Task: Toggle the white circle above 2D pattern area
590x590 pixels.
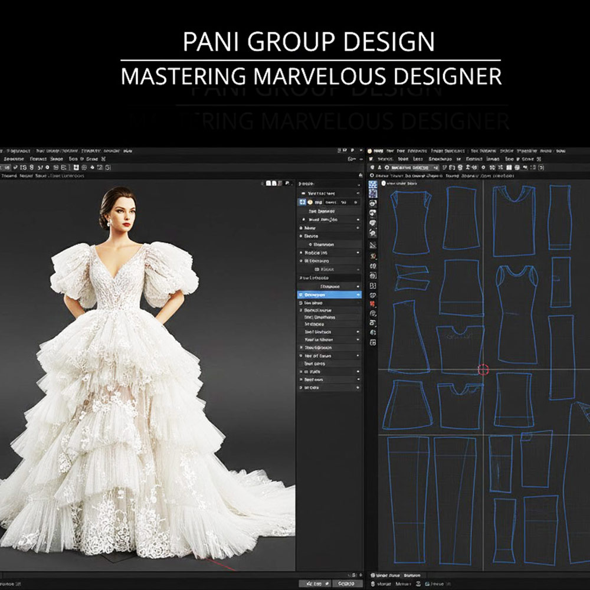Action: click(x=383, y=183)
